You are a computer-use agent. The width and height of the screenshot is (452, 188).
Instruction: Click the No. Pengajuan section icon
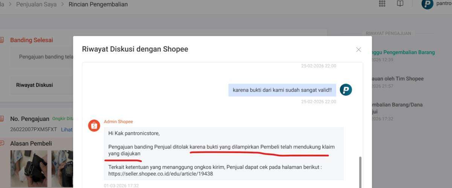pyautogui.click(x=2, y=119)
